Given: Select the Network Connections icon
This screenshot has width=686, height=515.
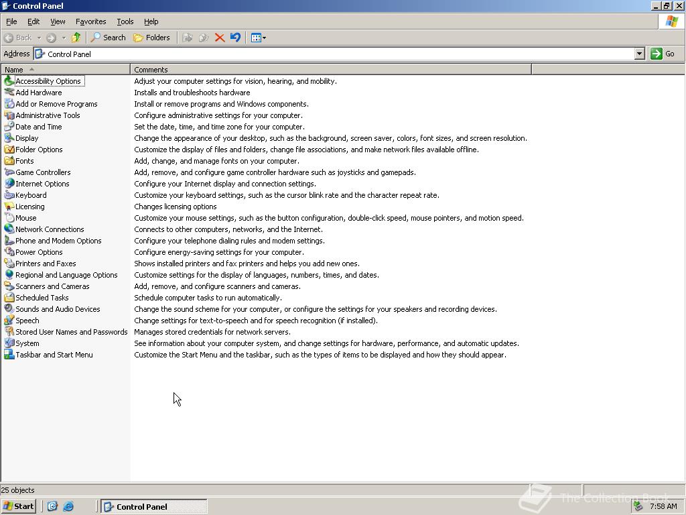Looking at the screenshot, I should (9, 229).
